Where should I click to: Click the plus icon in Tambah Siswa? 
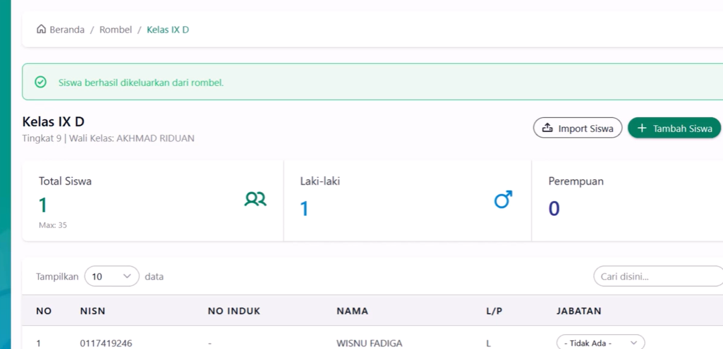pos(642,128)
